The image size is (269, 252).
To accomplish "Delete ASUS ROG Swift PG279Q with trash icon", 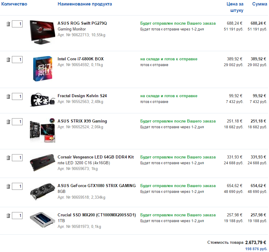I will (8, 24).
